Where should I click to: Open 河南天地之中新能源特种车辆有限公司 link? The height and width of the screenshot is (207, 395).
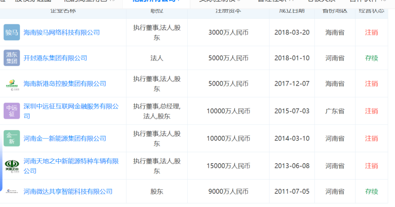click(x=71, y=166)
